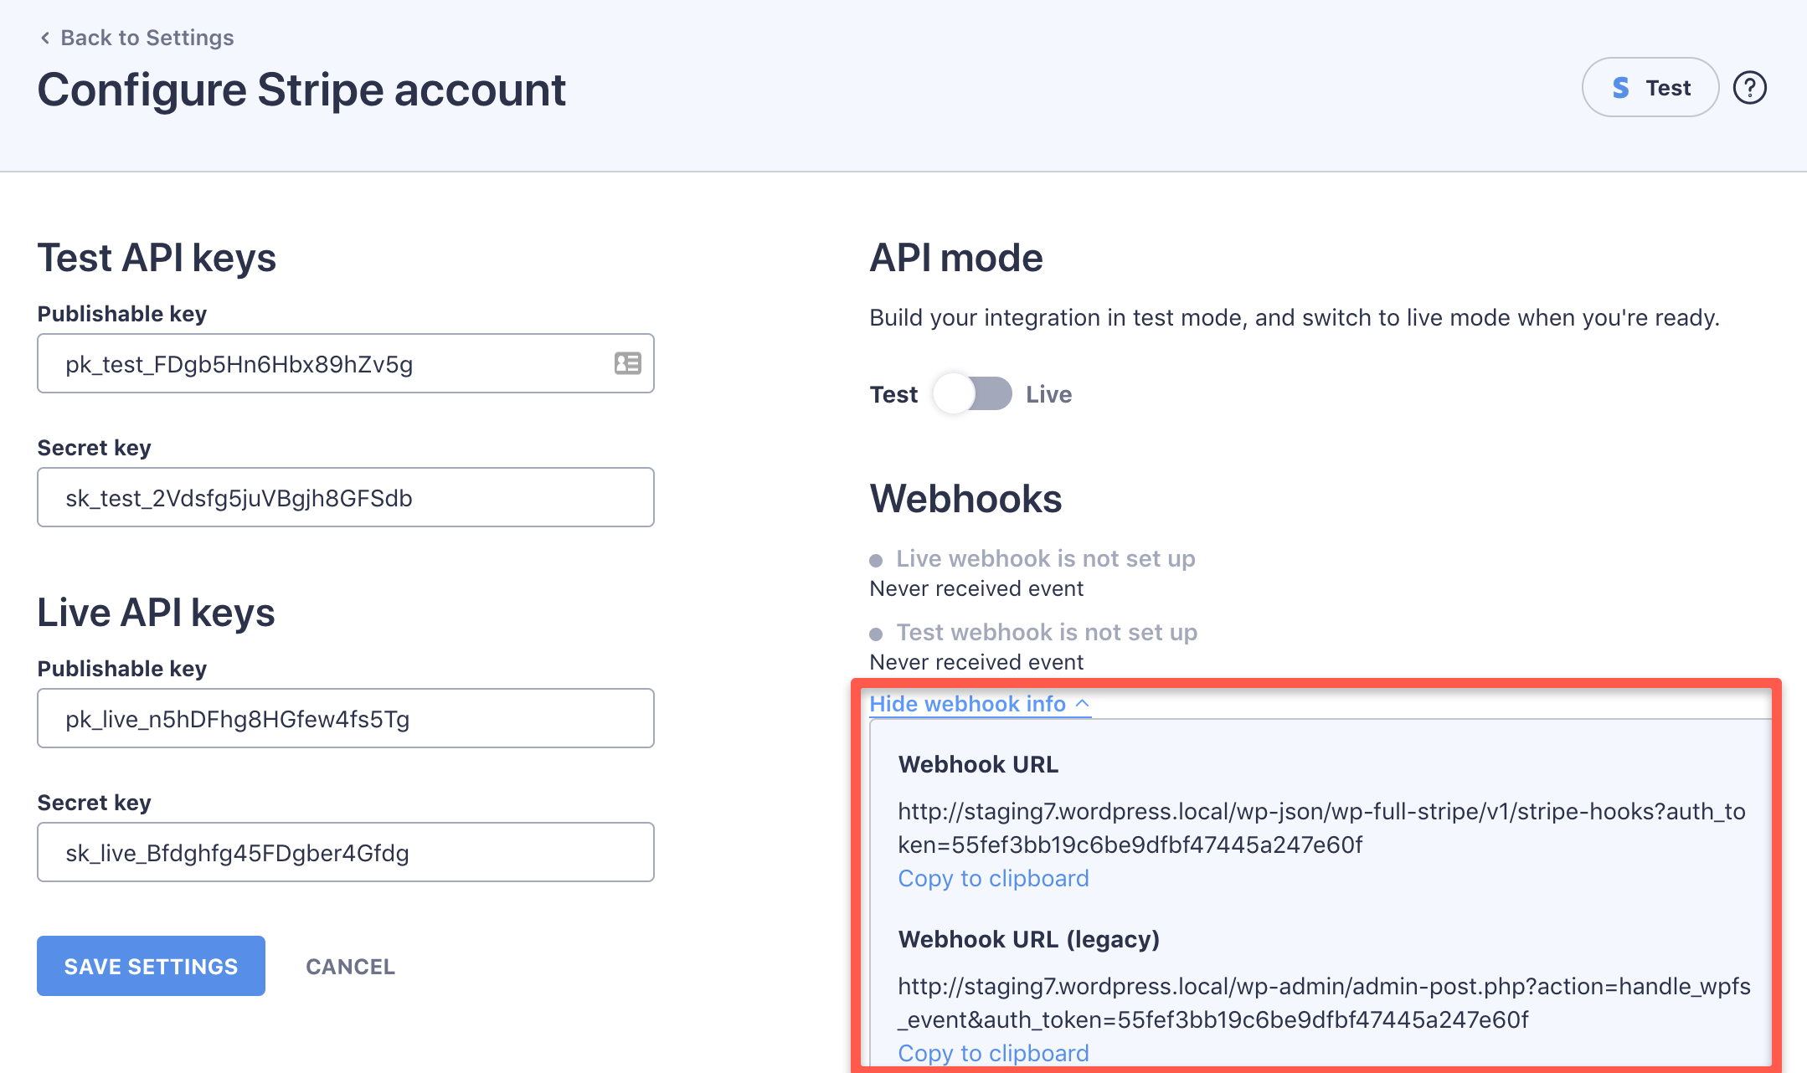This screenshot has width=1807, height=1073.
Task: Click the live Secret key input field
Action: [x=345, y=852]
